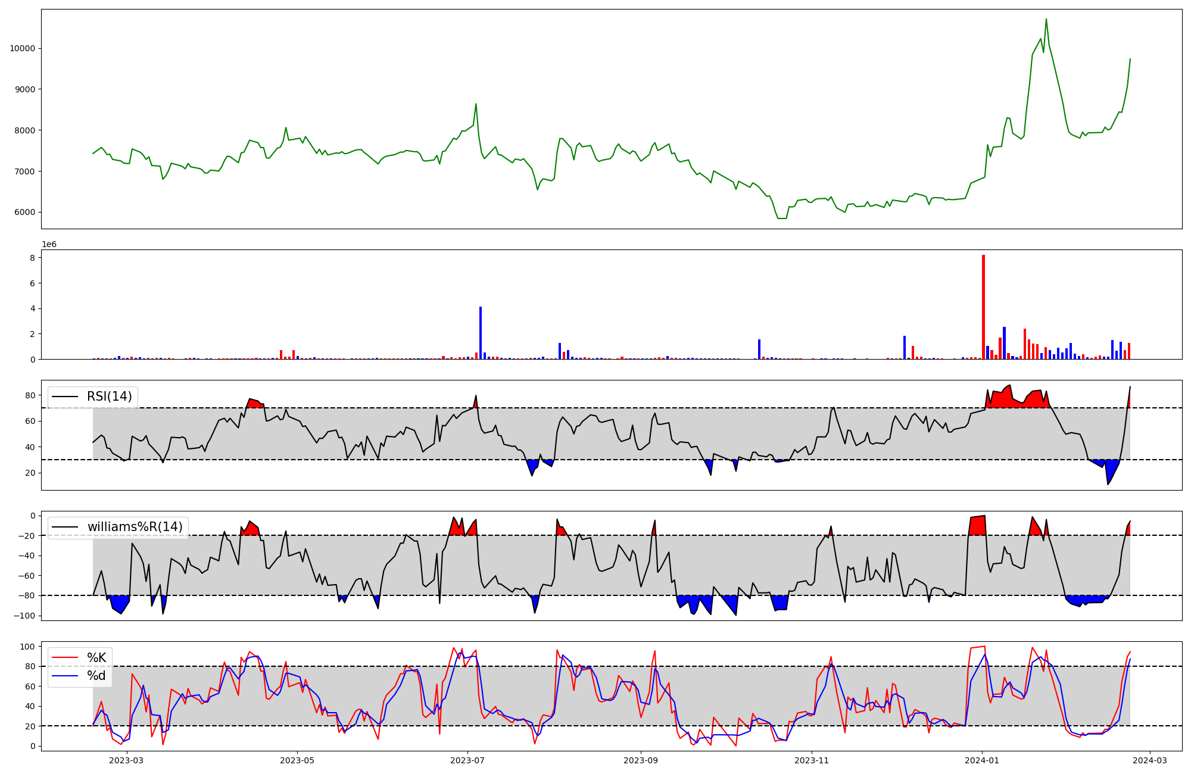Click the tallest red volume bar
The height and width of the screenshot is (774, 1191).
(x=983, y=307)
